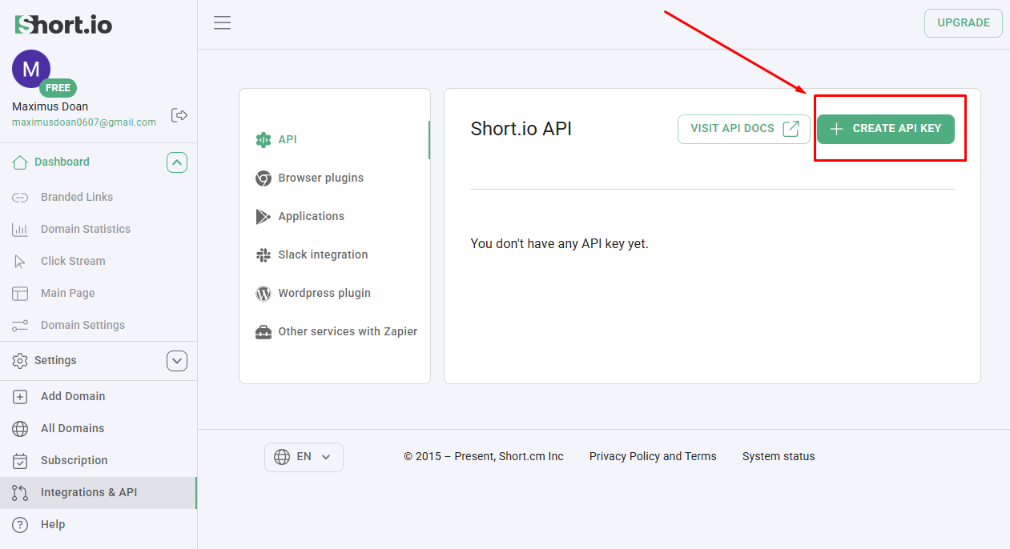
Task: Expand the Settings section chevron
Action: tap(177, 361)
